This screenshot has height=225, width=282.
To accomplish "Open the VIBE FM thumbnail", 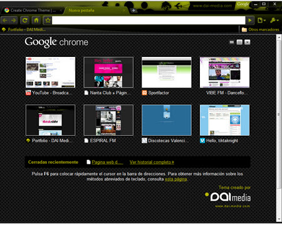I will (x=224, y=72).
